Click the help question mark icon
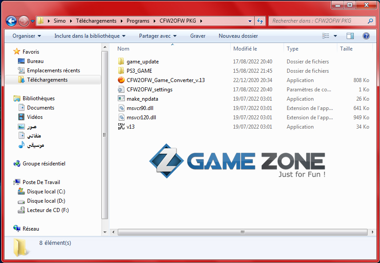The height and width of the screenshot is (263, 380). tap(366, 36)
